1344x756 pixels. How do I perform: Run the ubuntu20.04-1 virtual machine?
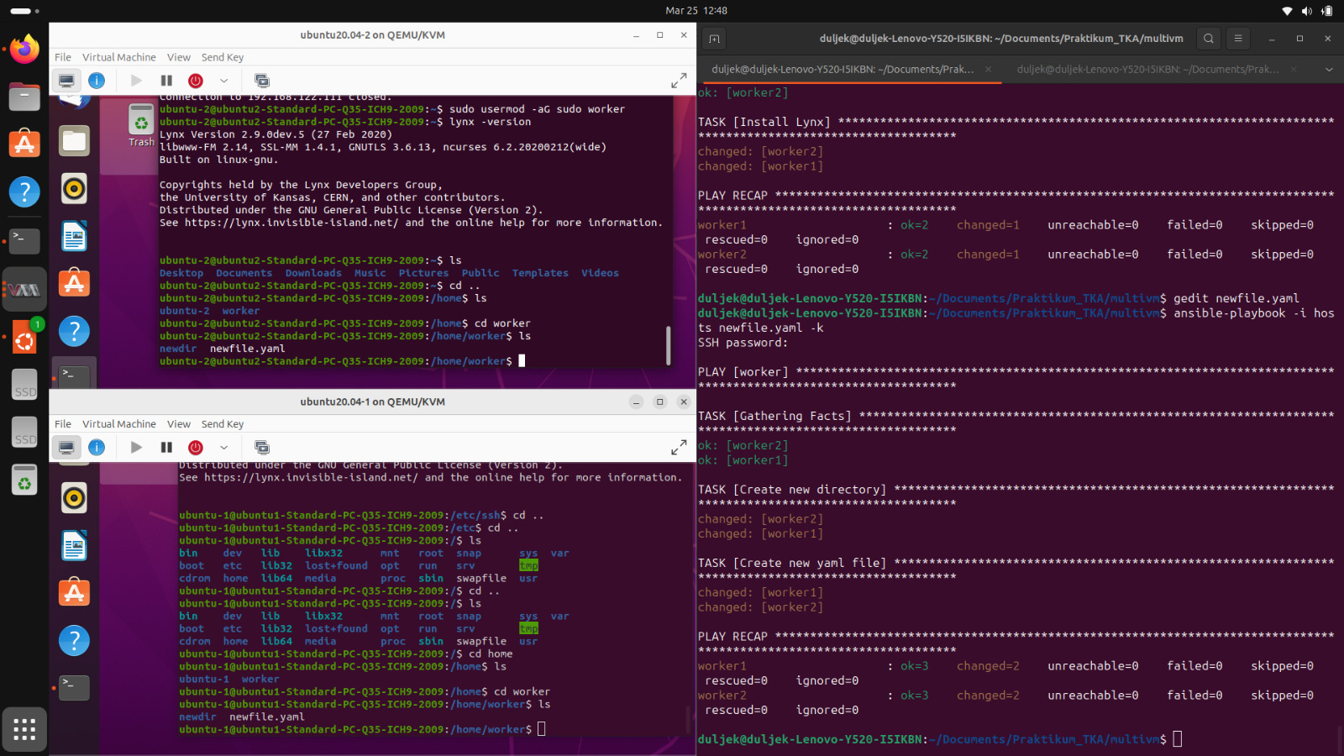(136, 448)
